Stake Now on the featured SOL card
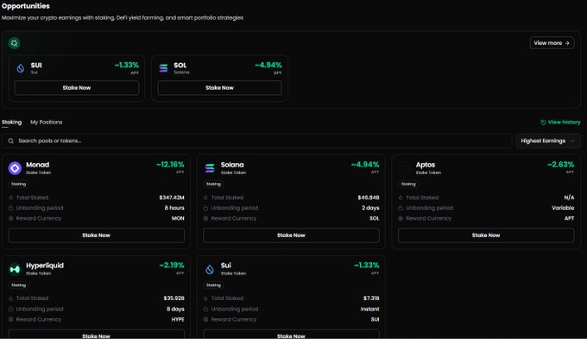 click(x=219, y=88)
